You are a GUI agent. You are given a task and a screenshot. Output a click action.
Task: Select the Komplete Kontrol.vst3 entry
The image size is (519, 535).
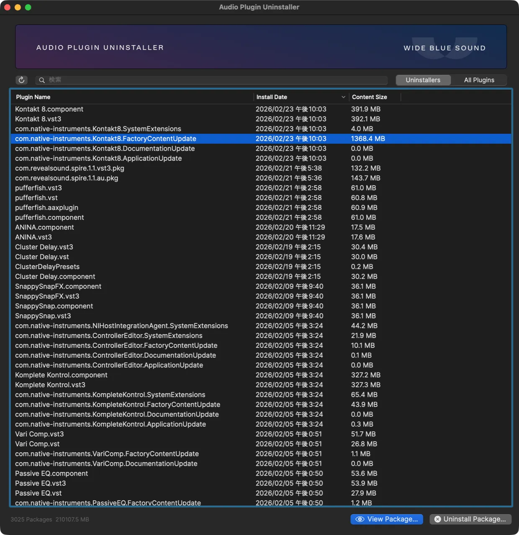click(x=50, y=385)
